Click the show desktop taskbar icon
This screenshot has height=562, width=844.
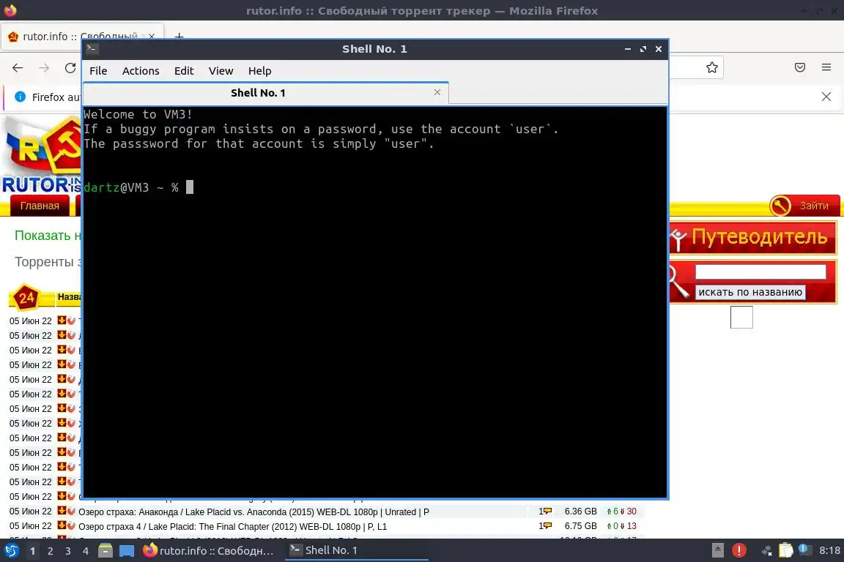127,551
